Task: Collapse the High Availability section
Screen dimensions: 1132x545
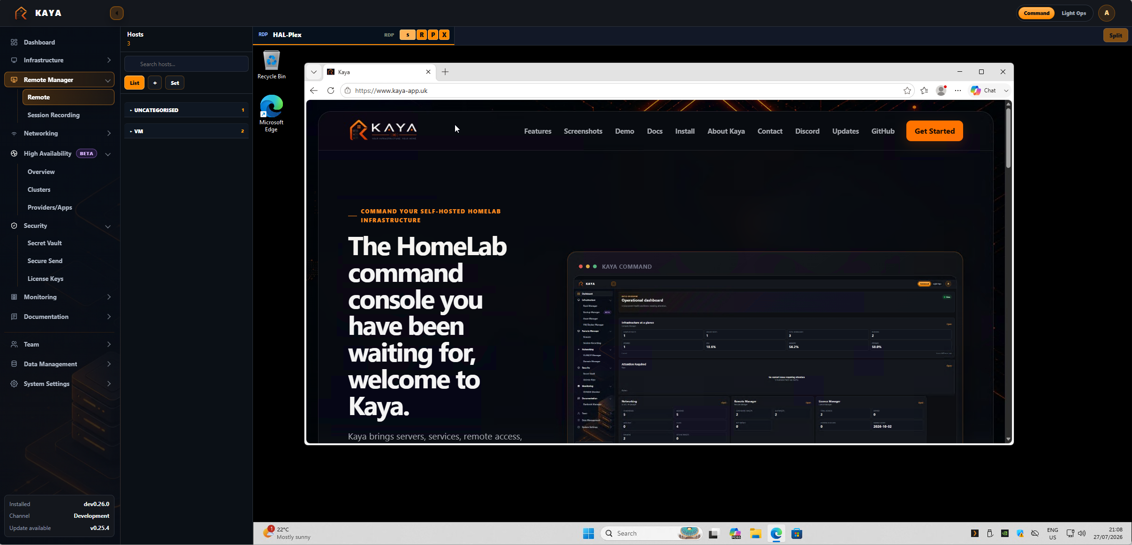Action: (x=61, y=154)
